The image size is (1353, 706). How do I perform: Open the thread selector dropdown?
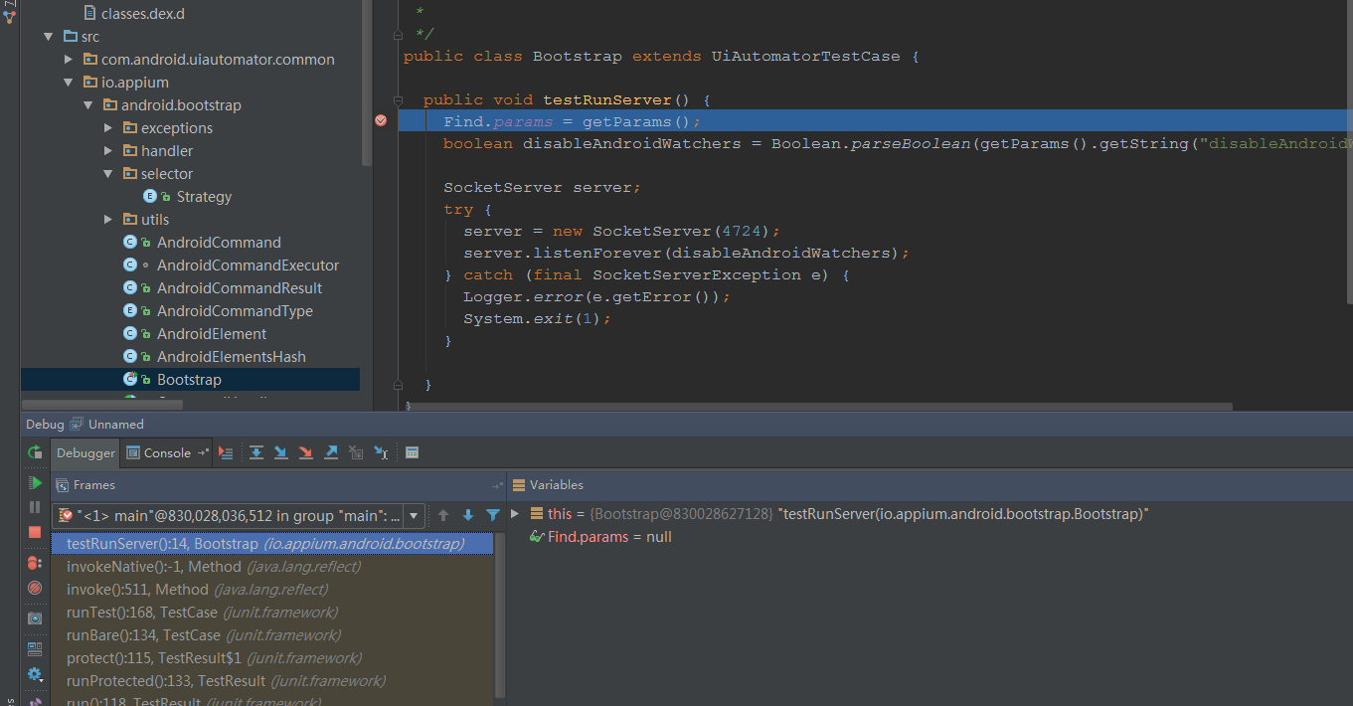pyautogui.click(x=415, y=515)
